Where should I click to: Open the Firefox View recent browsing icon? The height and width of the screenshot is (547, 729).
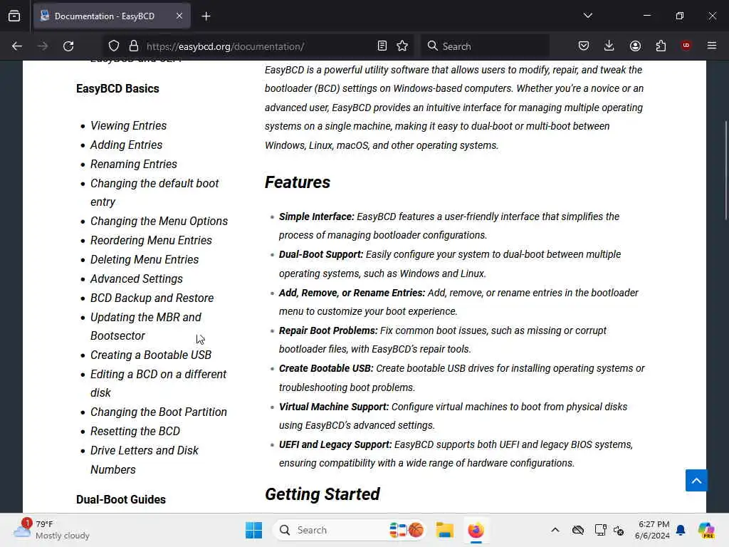pos(14,16)
